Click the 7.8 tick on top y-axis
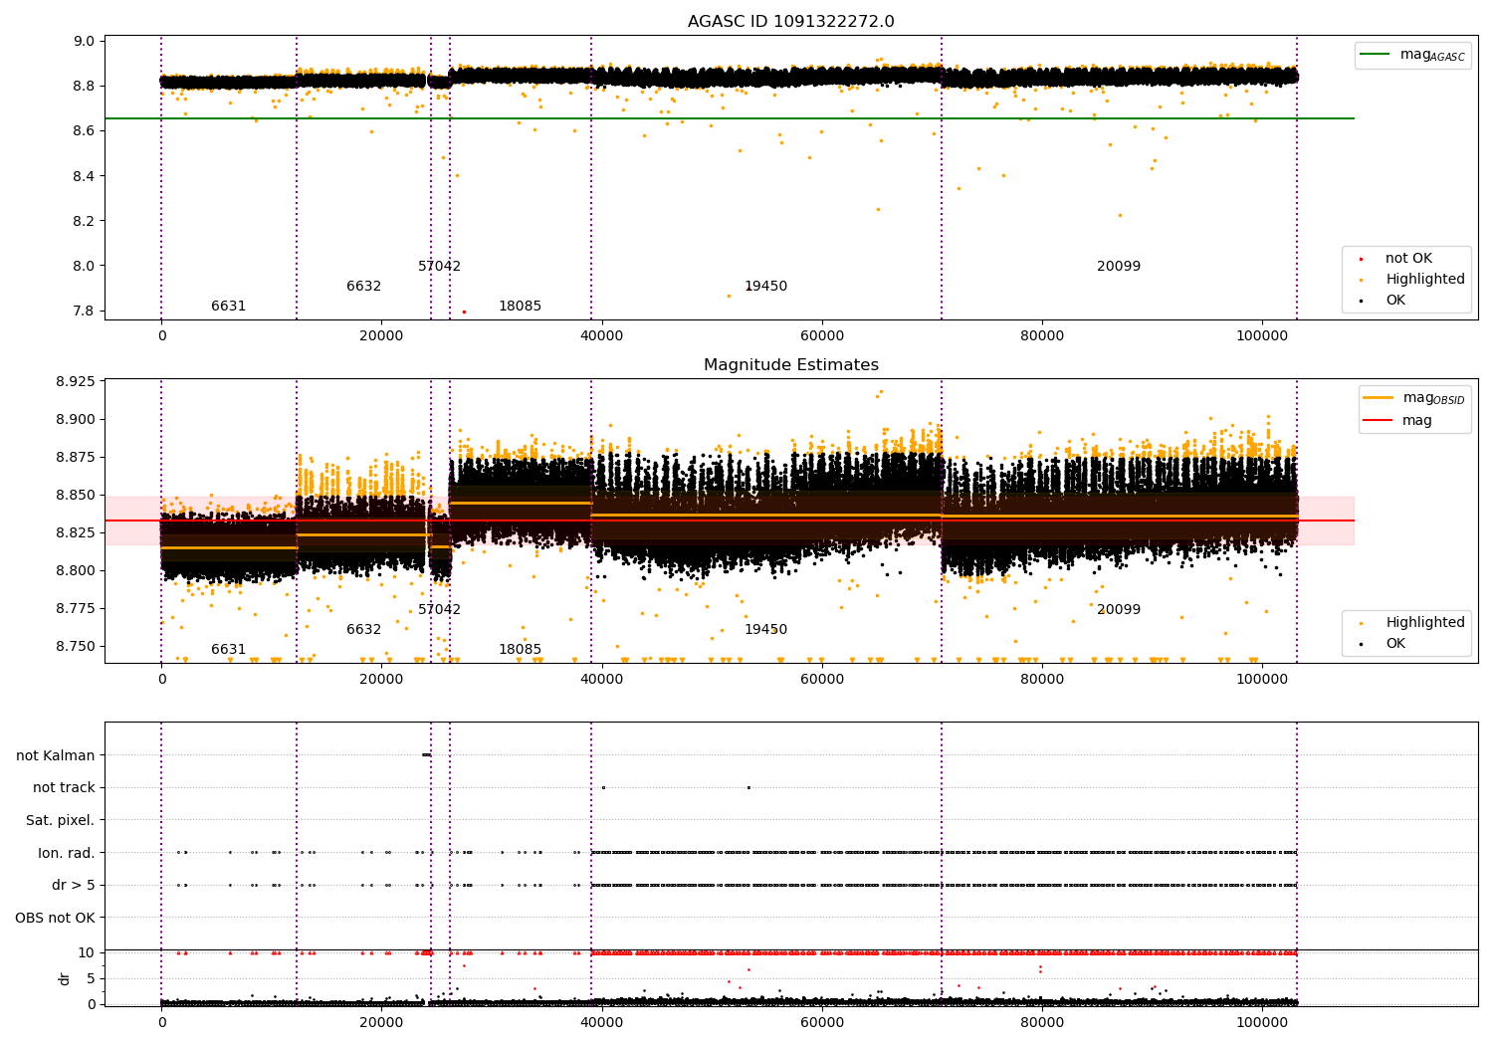Screen dimensions: 1493x1045 click(84, 311)
